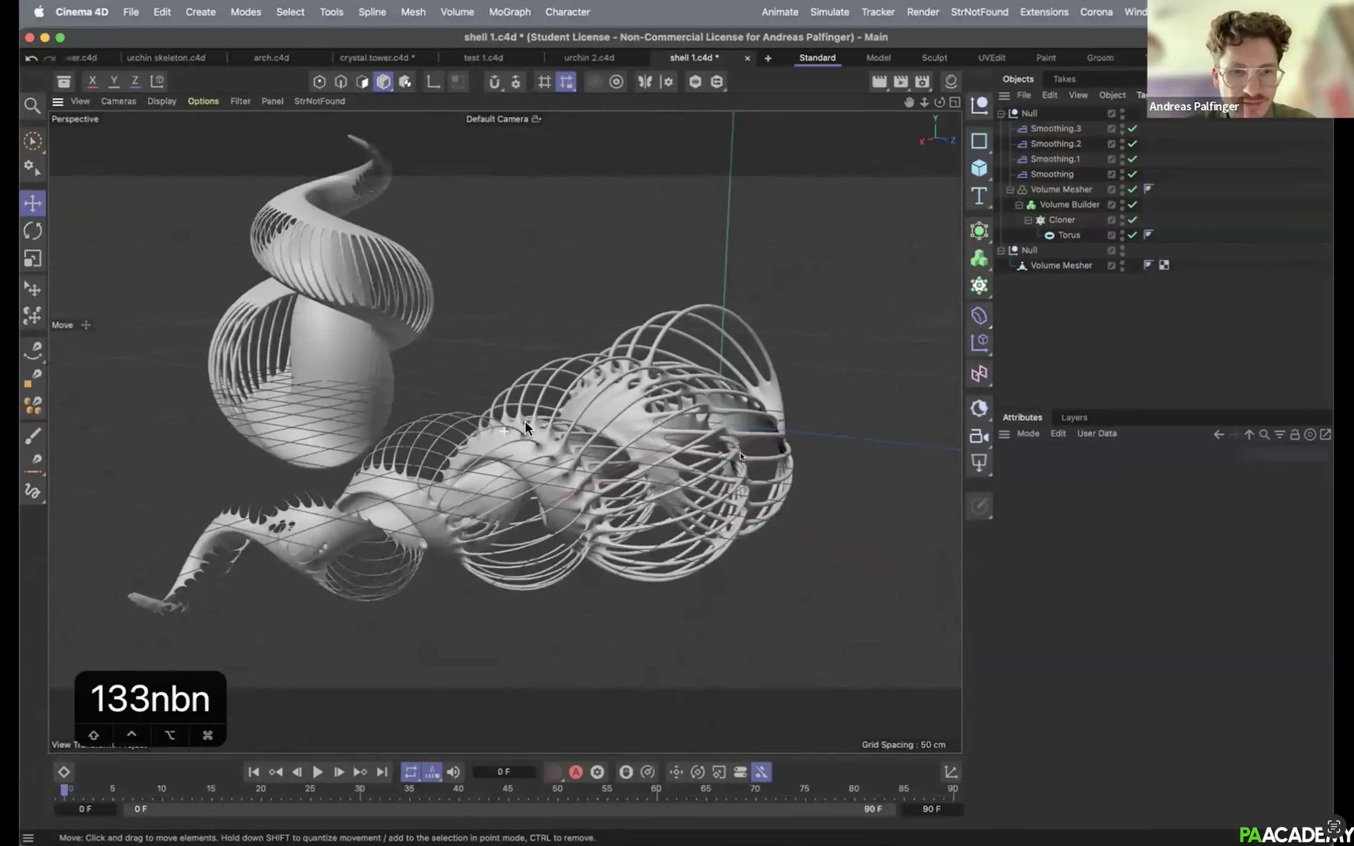Open the MoGraph menu
Image resolution: width=1354 pixels, height=846 pixels.
pyautogui.click(x=509, y=12)
